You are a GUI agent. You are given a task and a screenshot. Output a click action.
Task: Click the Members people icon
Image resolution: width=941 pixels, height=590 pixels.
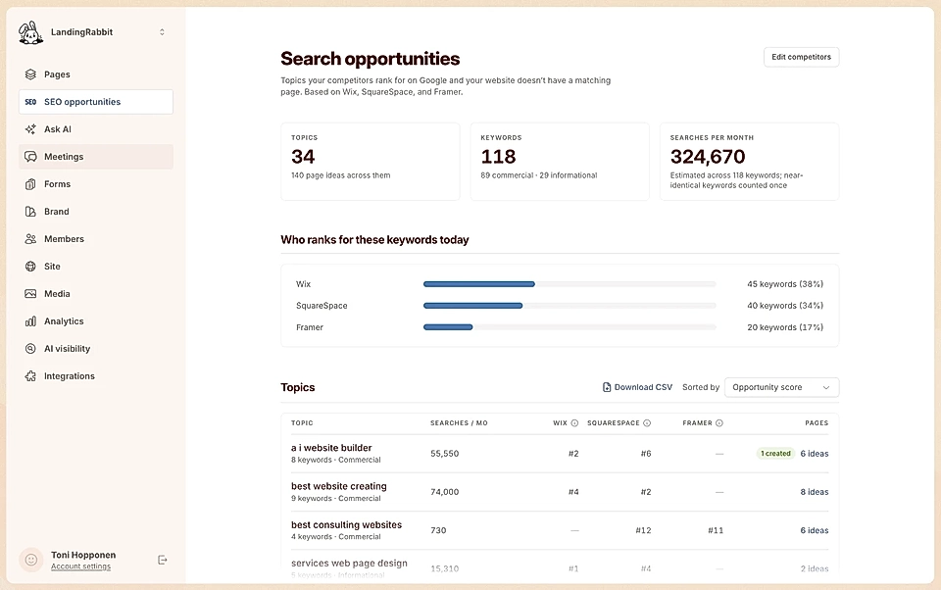pyautogui.click(x=30, y=239)
